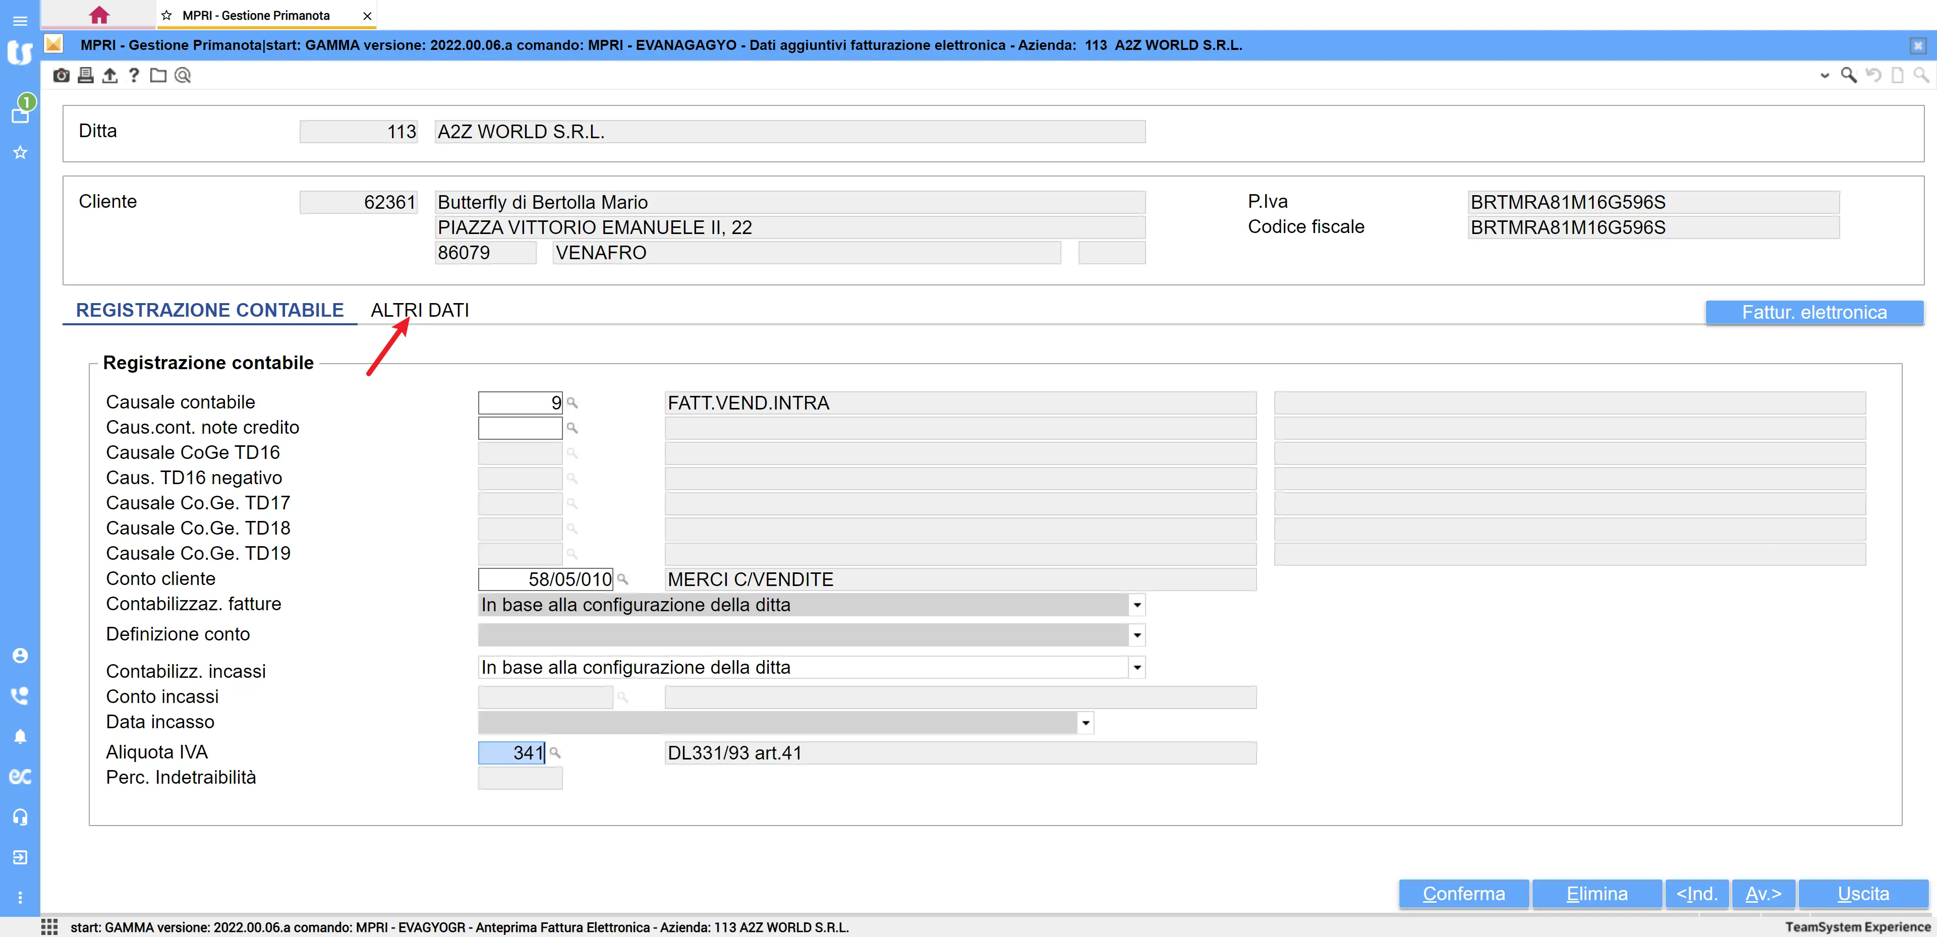This screenshot has width=1937, height=937.
Task: Click the Caus.cont. note credito input field
Action: pos(520,428)
